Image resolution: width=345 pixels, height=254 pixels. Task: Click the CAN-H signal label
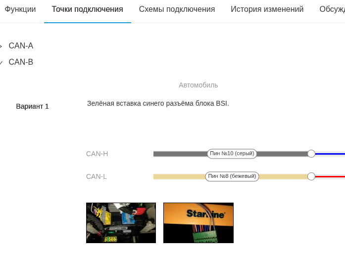(97, 154)
